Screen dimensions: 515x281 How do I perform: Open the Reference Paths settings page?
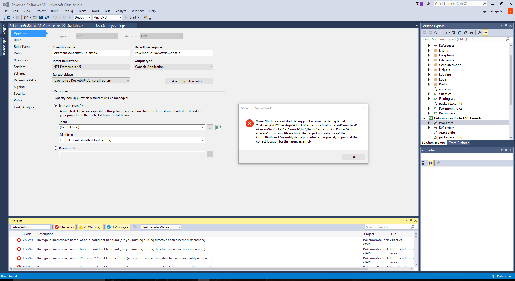[25, 80]
